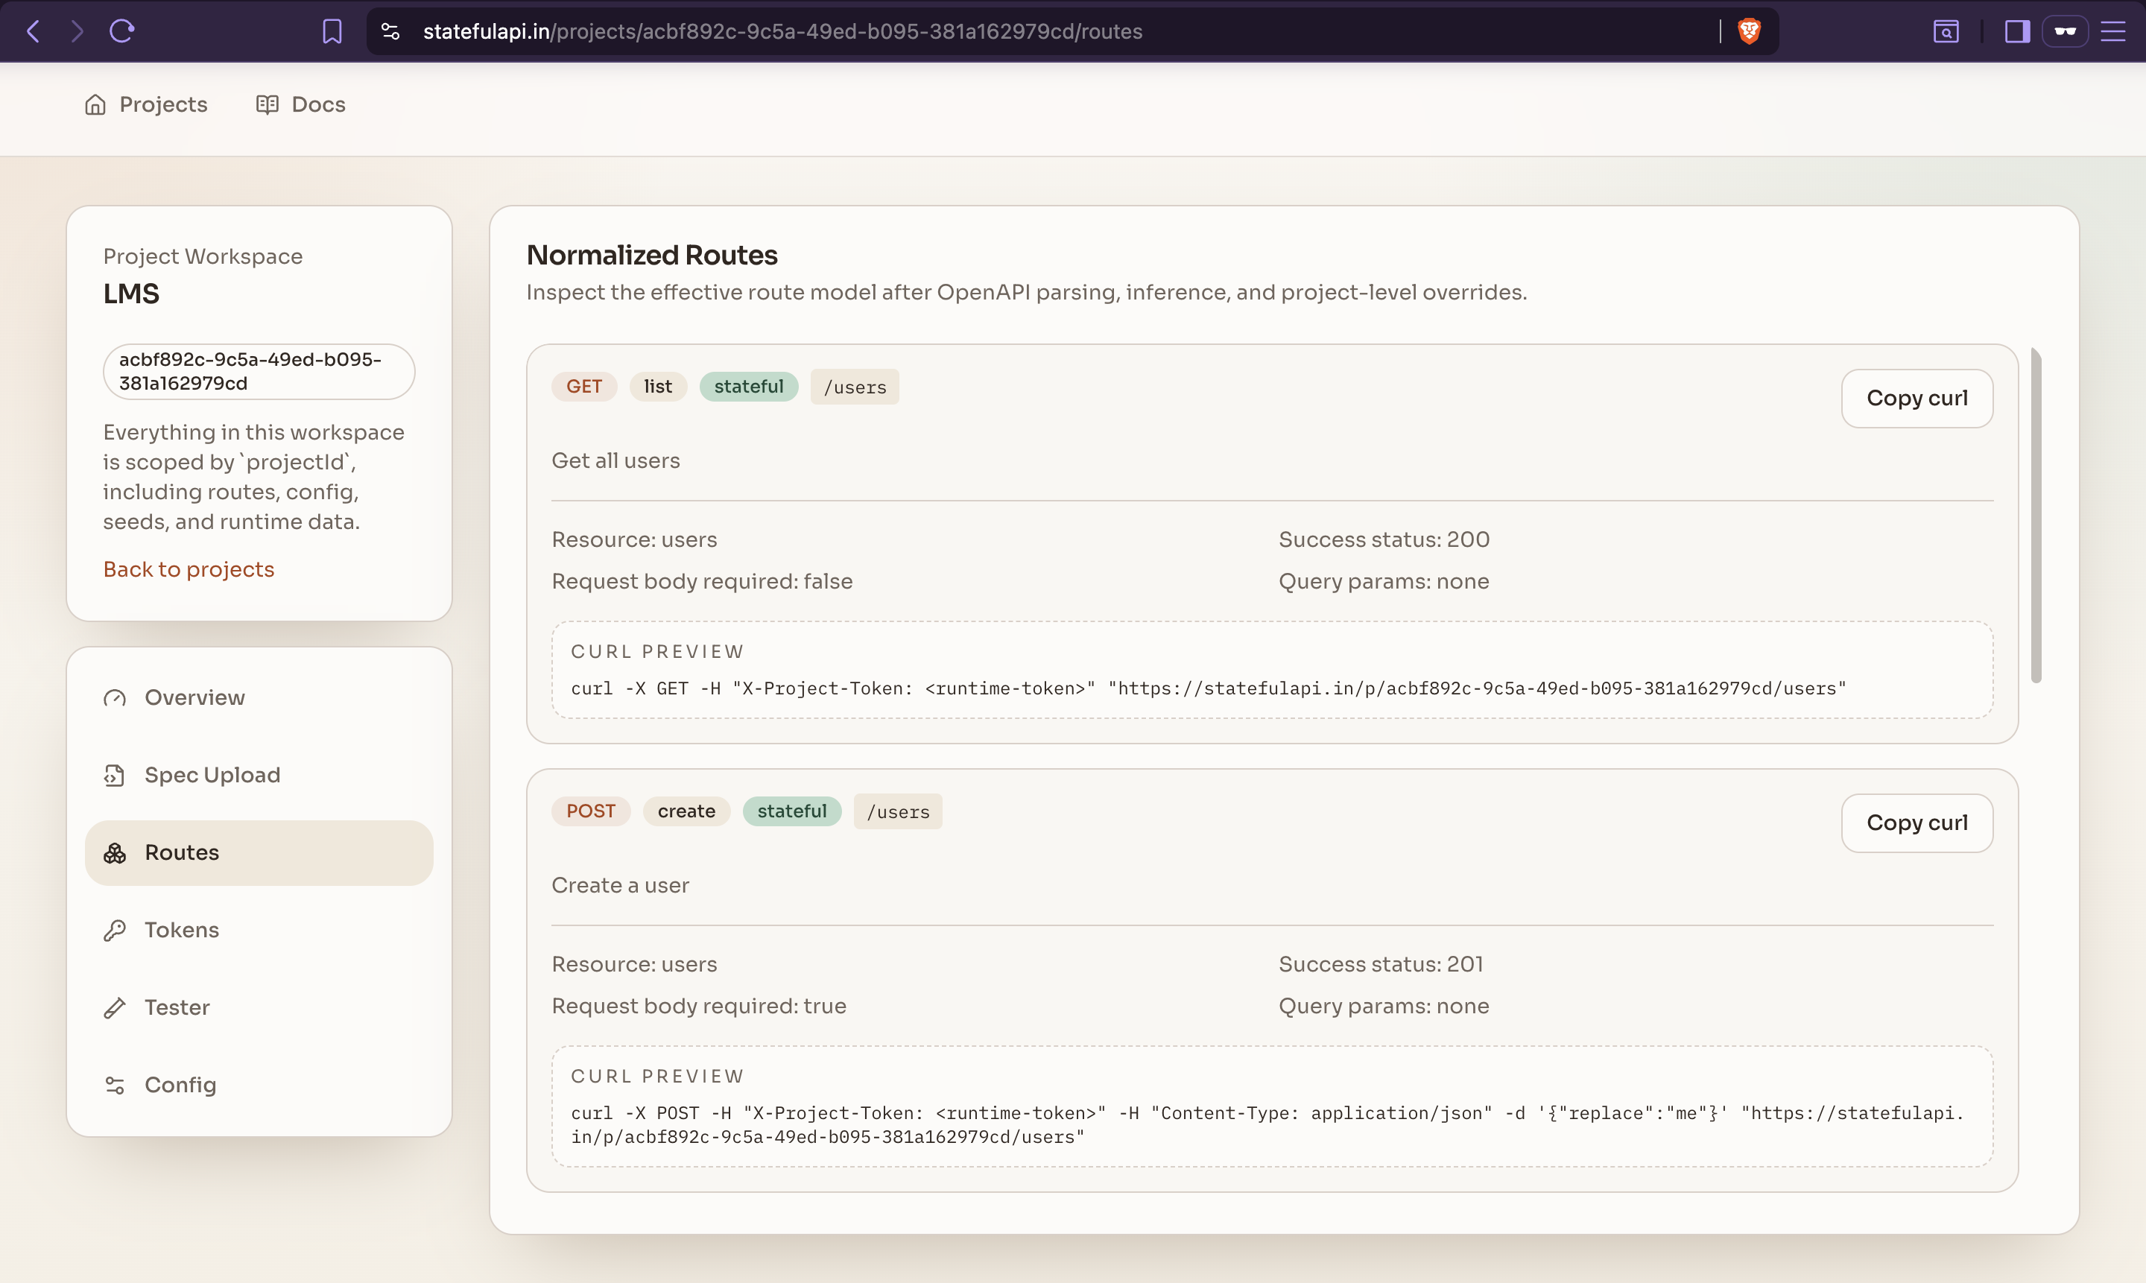Image resolution: width=2146 pixels, height=1283 pixels.
Task: Open the browser hamburger menu
Action: click(2114, 31)
